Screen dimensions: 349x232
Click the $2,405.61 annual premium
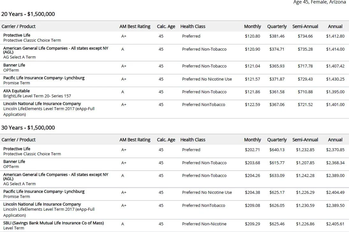pos(335,224)
